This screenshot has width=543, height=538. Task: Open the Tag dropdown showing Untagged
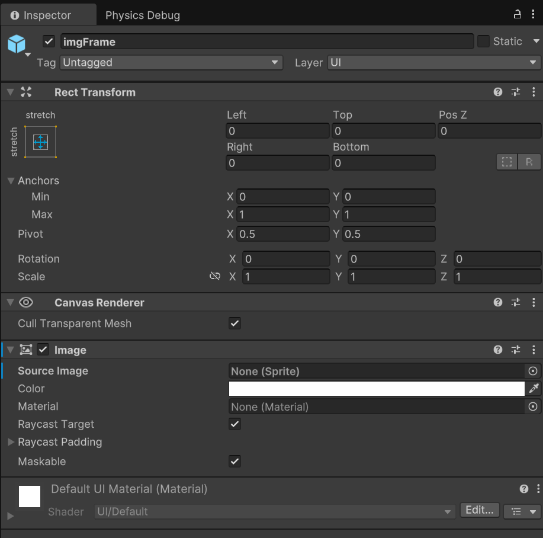[171, 62]
